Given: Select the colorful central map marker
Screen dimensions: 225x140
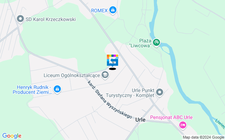Looking at the screenshot, I should 112,60.
